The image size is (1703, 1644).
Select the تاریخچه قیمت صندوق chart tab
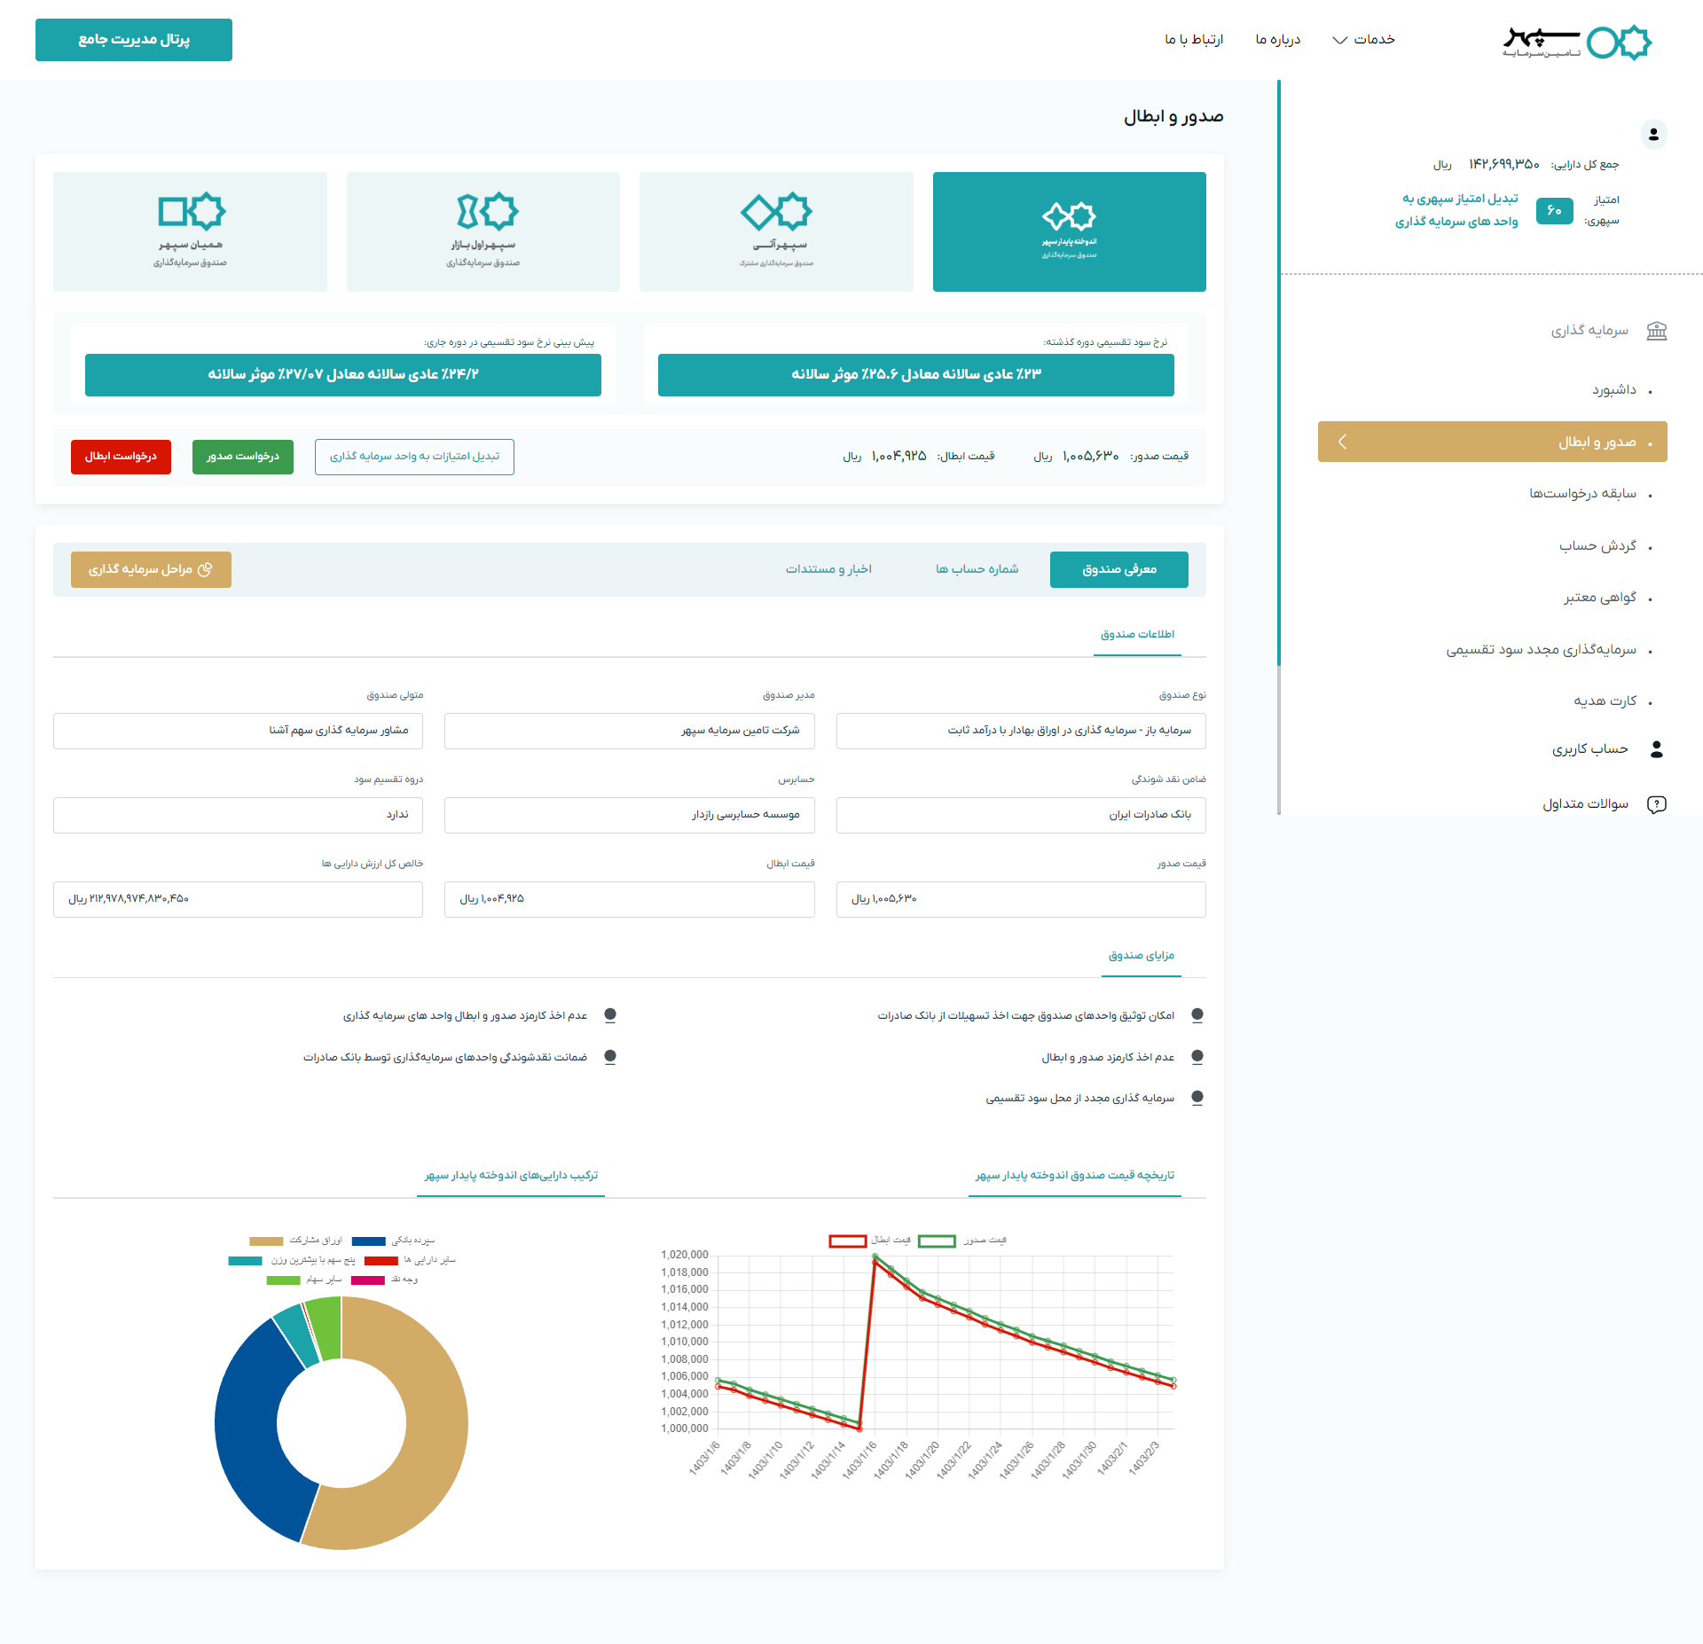click(x=1075, y=1176)
